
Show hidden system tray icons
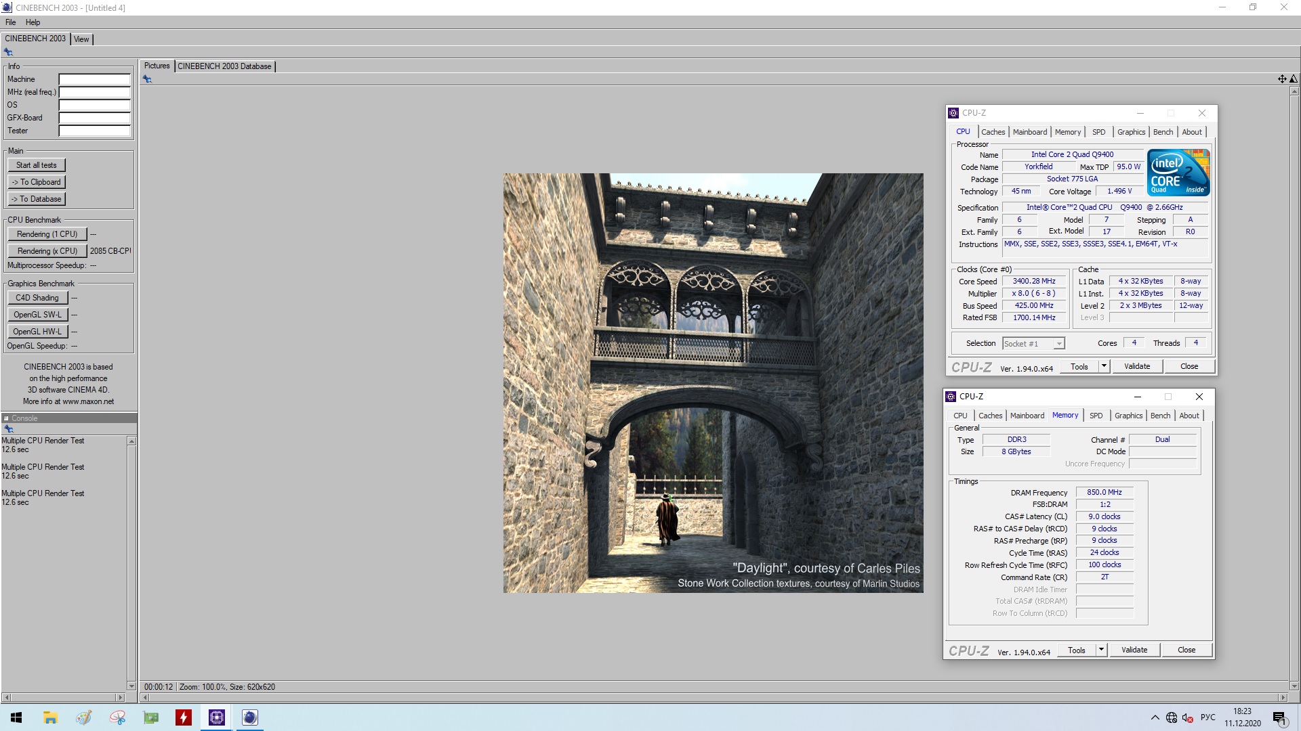click(x=1155, y=717)
